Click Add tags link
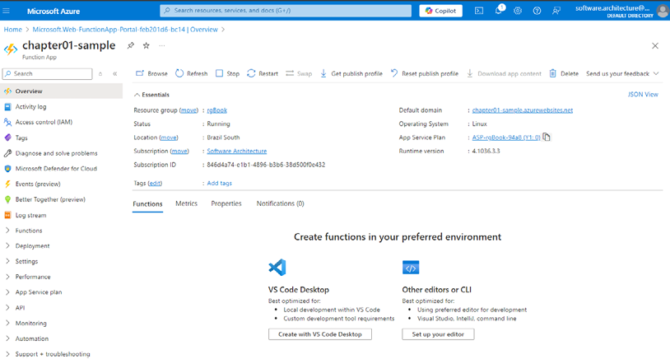 [x=219, y=183]
